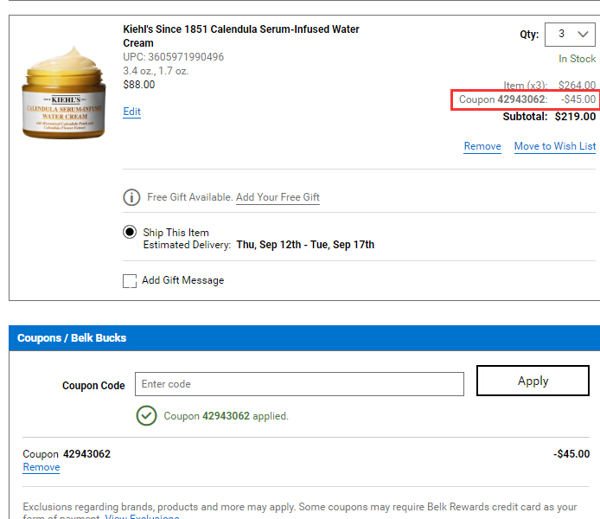Viewport: 600px width, 519px height.
Task: Select the Ship This Item radio button
Action: [130, 232]
